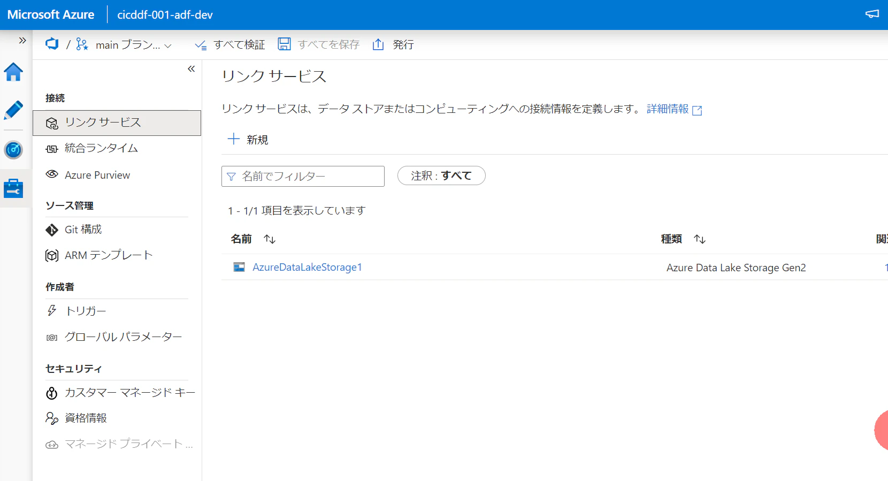Click the 発行 publish label
The width and height of the screenshot is (888, 481).
click(403, 45)
